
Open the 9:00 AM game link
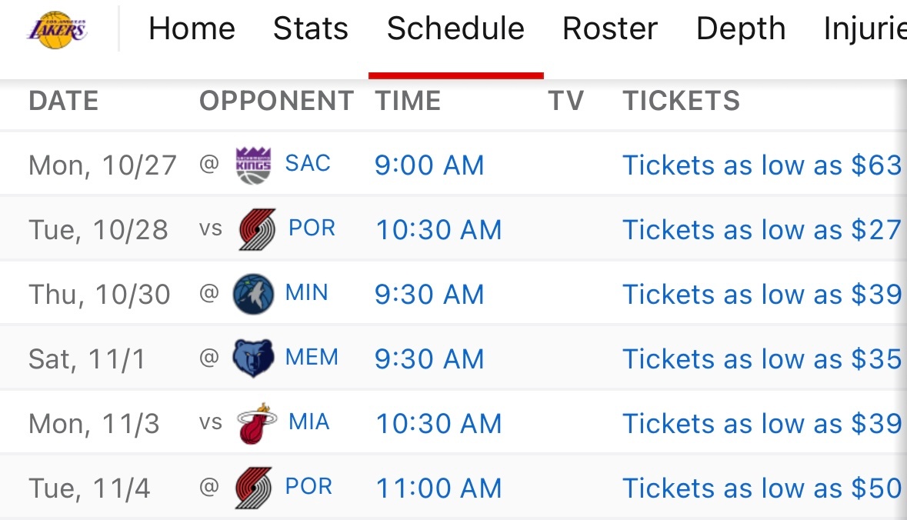coord(429,165)
